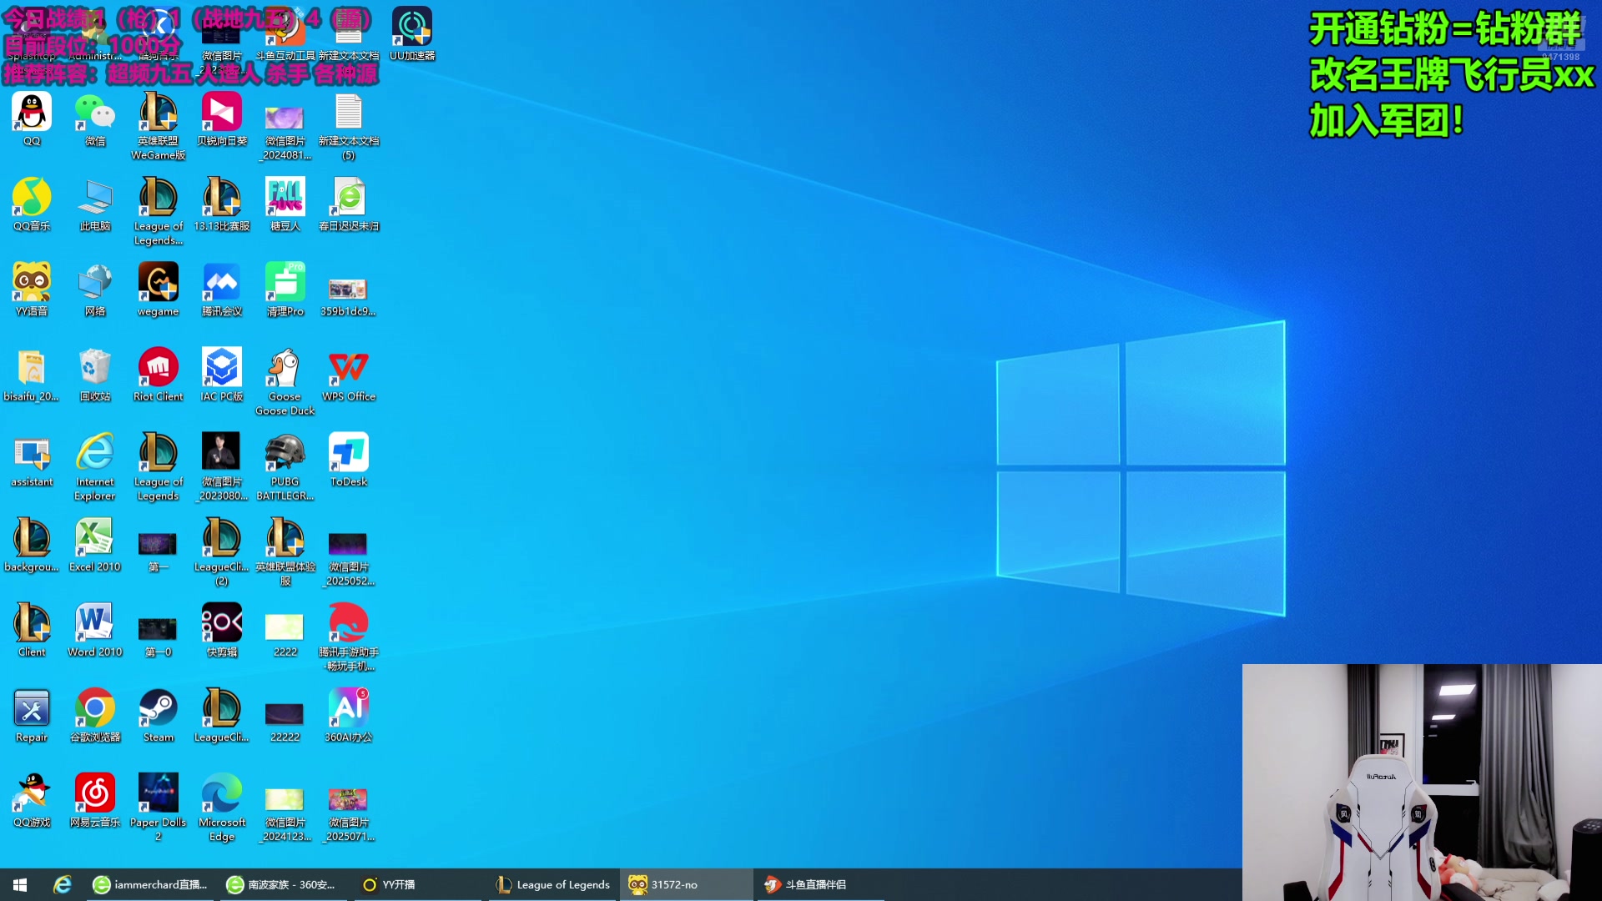Launch 英雄联盟 WeGame版 shortcut
Screen dimensions: 1602x901
coord(159,126)
